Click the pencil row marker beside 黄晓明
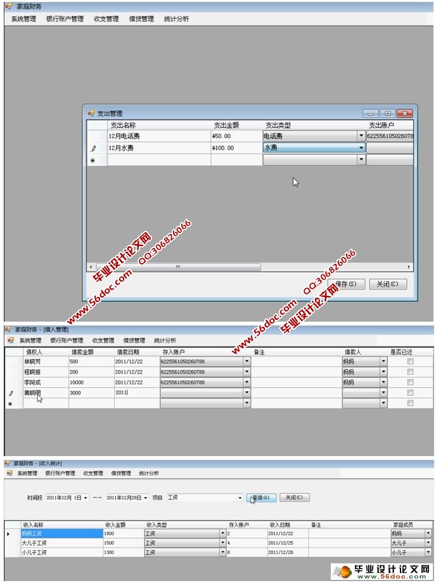 11,393
